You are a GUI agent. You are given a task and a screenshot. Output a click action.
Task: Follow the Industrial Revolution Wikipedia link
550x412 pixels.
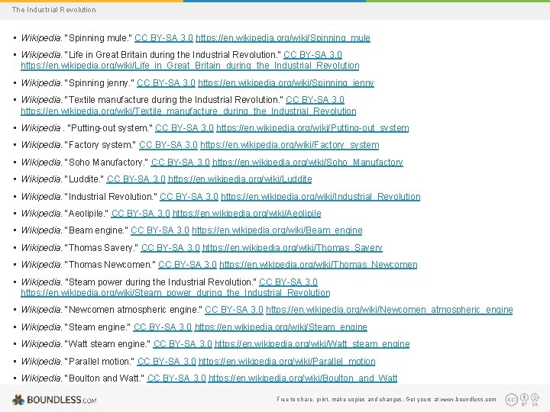pyautogui.click(x=321, y=197)
